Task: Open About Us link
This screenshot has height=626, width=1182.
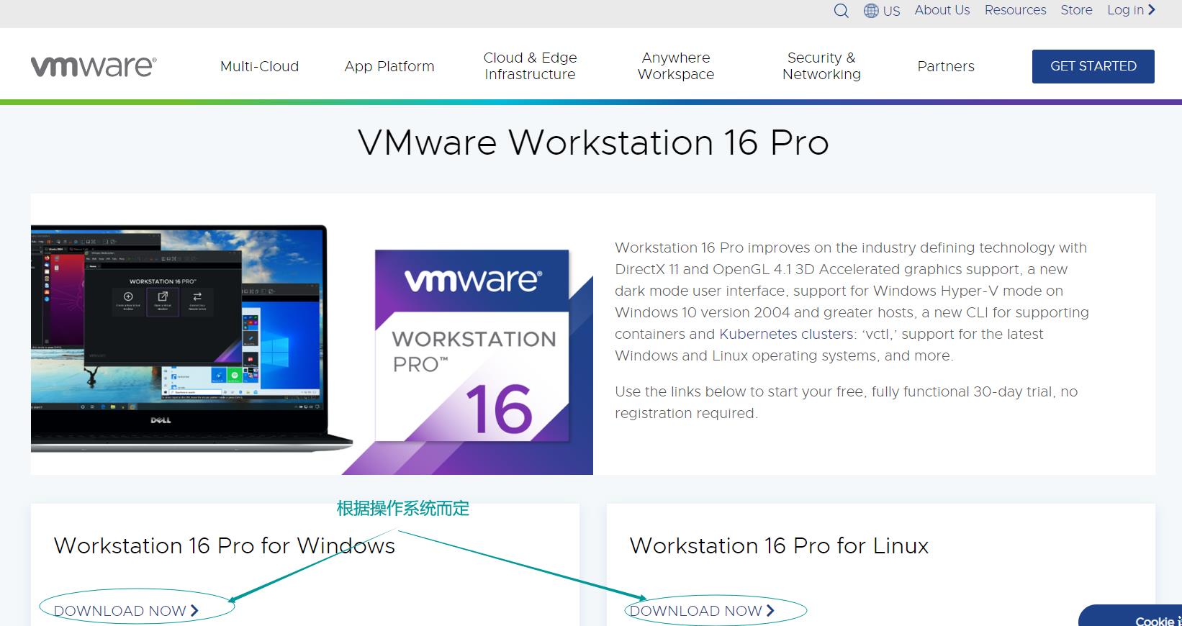Action: pyautogui.click(x=942, y=10)
